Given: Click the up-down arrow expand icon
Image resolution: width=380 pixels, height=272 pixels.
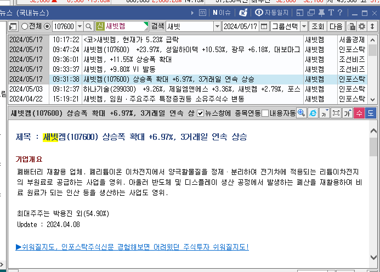Looking at the screenshot, I should point(372,26).
